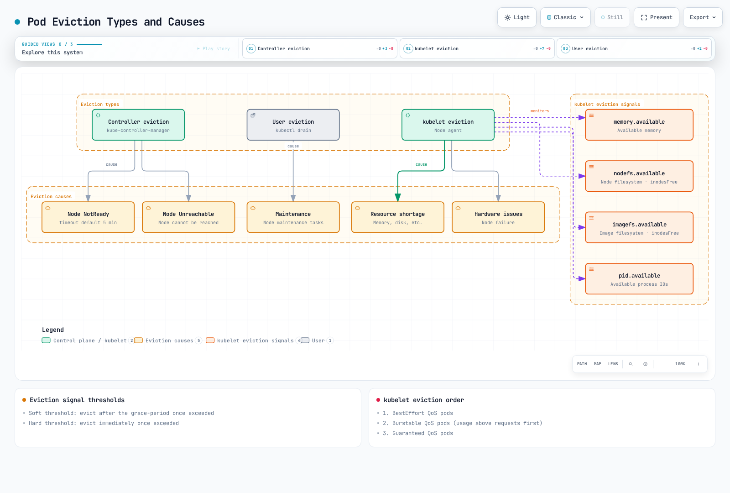Open the Classic style dropdown
Screen dimensions: 730x493
565,17
